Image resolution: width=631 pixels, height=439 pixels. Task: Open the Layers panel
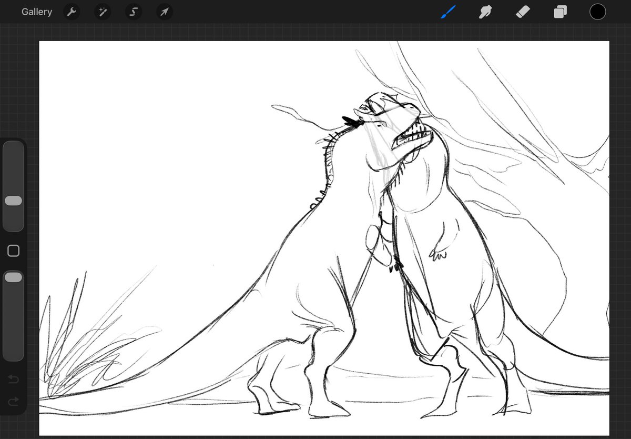coord(560,12)
